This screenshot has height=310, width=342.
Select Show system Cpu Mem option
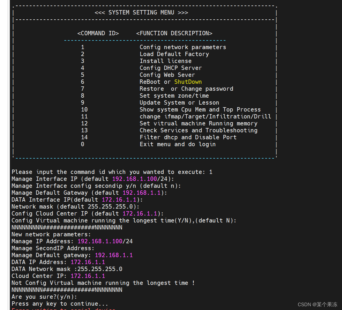(200, 109)
